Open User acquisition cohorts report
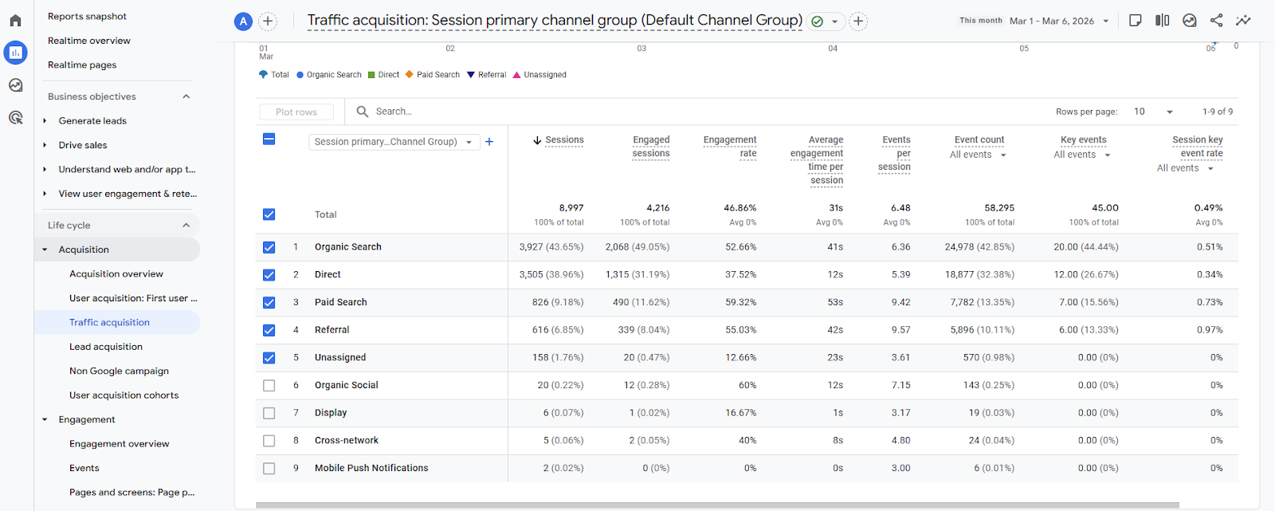This screenshot has height=511, width=1275. [124, 395]
